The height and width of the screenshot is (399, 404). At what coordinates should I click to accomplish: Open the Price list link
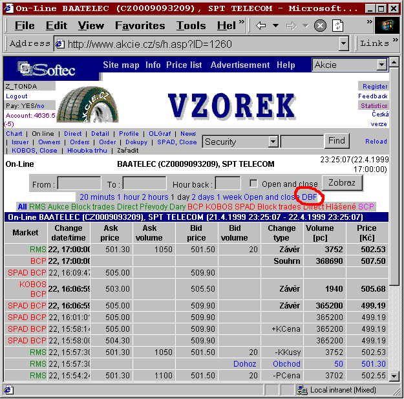pos(184,65)
